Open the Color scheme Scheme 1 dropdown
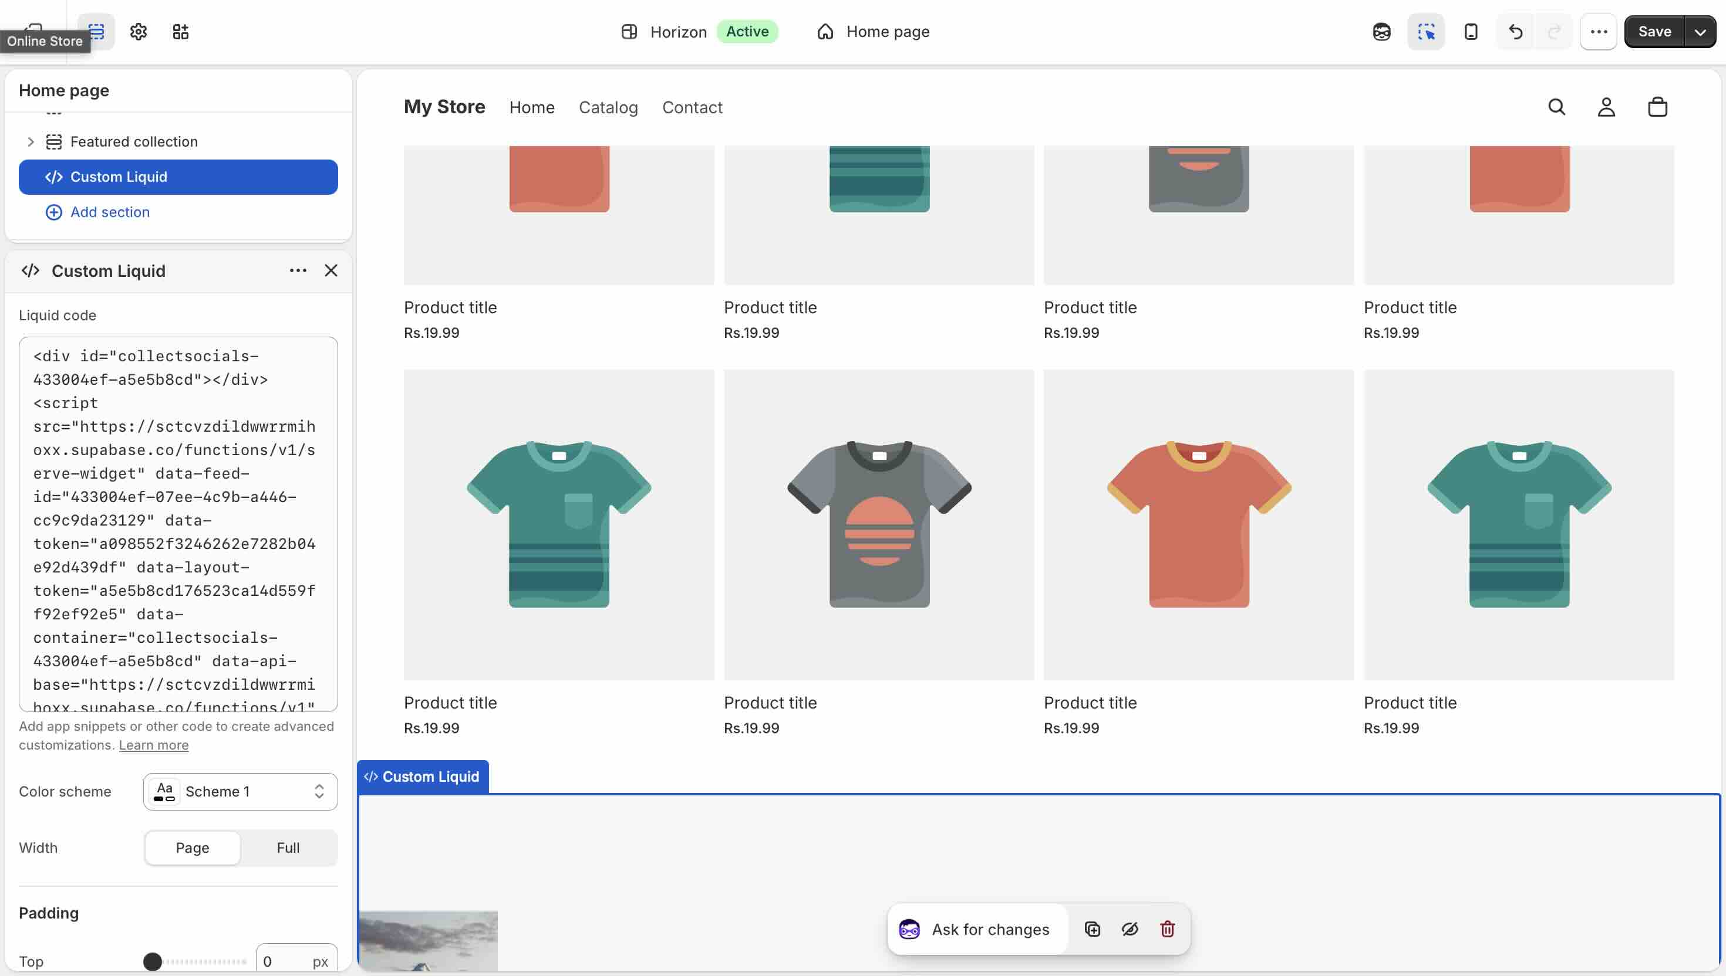Screen dimensions: 1726x976 (x=240, y=792)
